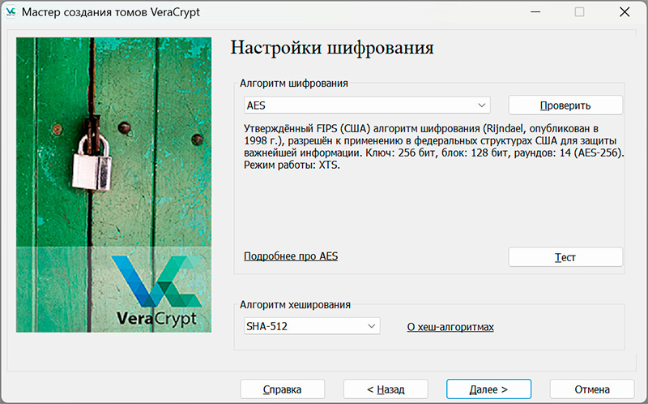Expand the SHA-512 hash algorithm dropdown
Image resolution: width=648 pixels, height=404 pixels.
[312, 326]
